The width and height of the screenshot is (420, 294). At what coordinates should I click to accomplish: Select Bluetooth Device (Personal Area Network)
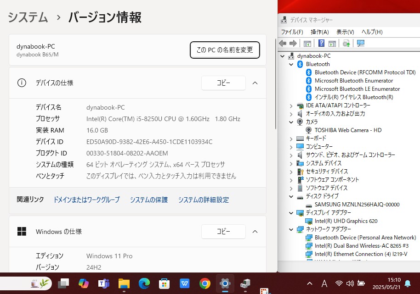point(365,238)
